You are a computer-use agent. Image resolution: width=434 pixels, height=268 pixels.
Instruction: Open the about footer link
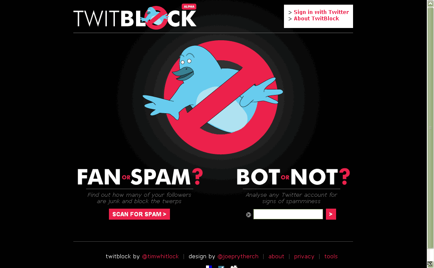click(276, 257)
